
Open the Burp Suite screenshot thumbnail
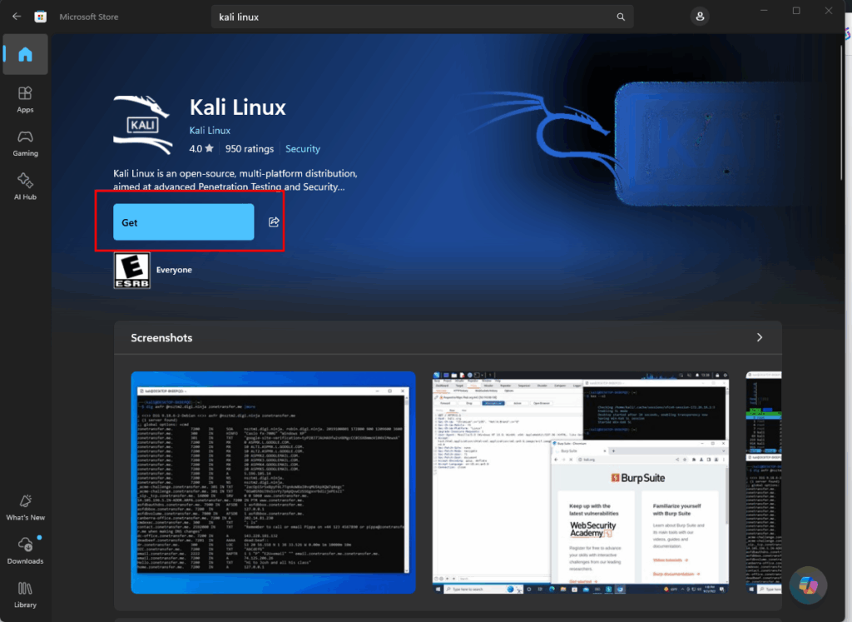(x=580, y=483)
